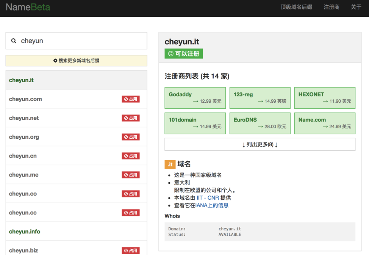Click 占用 badge for cheyun.me
Screen dimensions: 369x255
pyautogui.click(x=131, y=175)
